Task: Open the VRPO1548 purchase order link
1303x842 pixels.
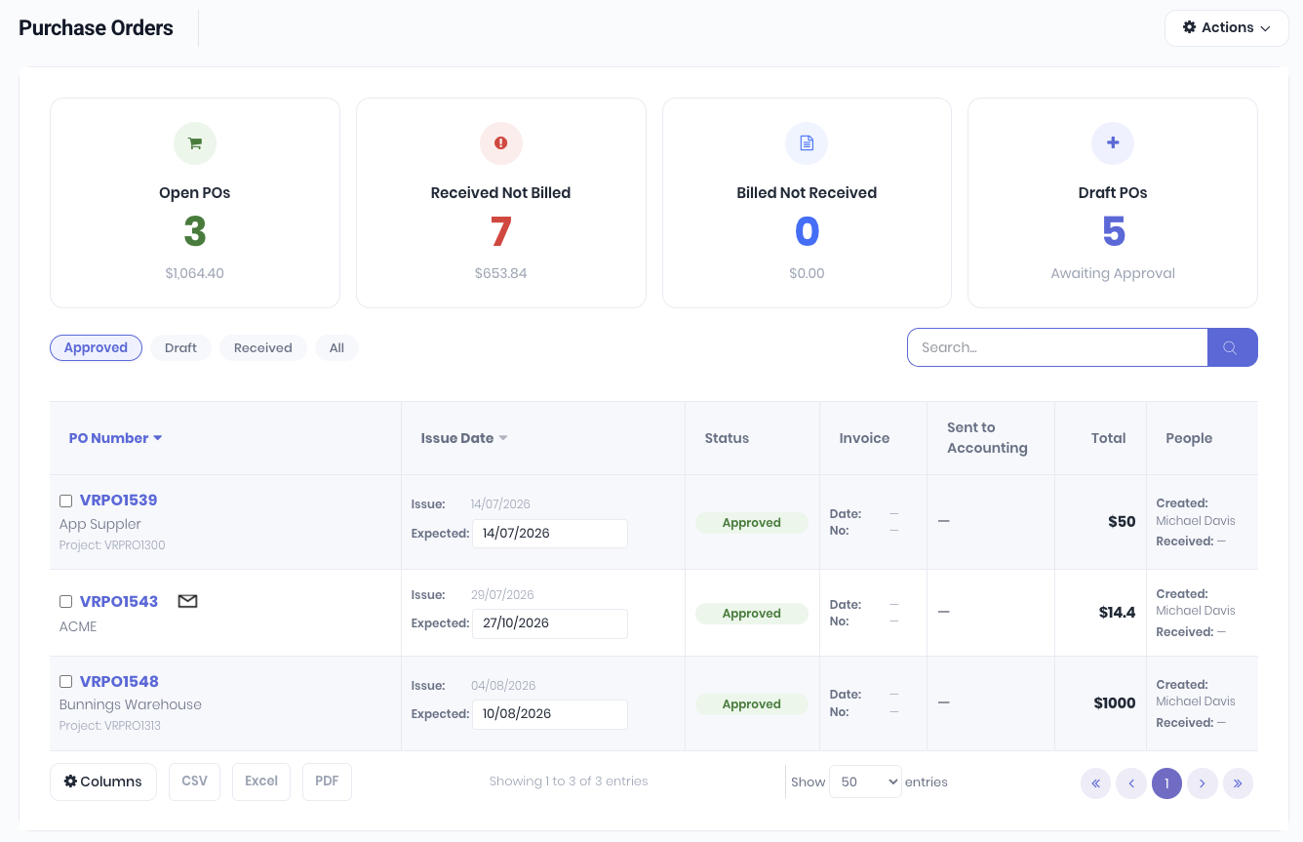Action: pyautogui.click(x=119, y=681)
